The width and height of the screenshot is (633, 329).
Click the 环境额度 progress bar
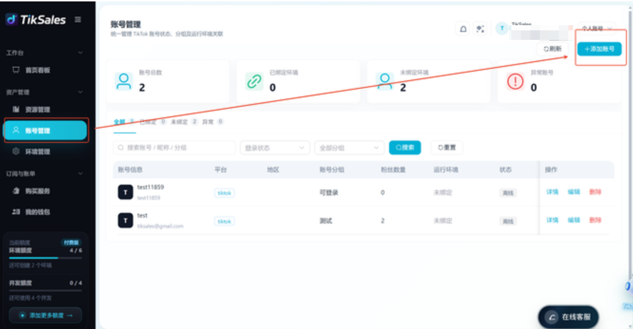click(46, 258)
